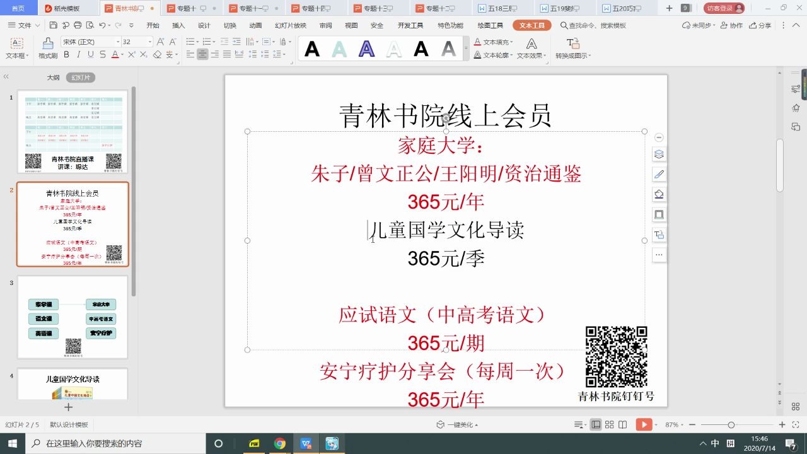Click the zoom slider handle
The height and width of the screenshot is (454, 807).
(x=731, y=425)
